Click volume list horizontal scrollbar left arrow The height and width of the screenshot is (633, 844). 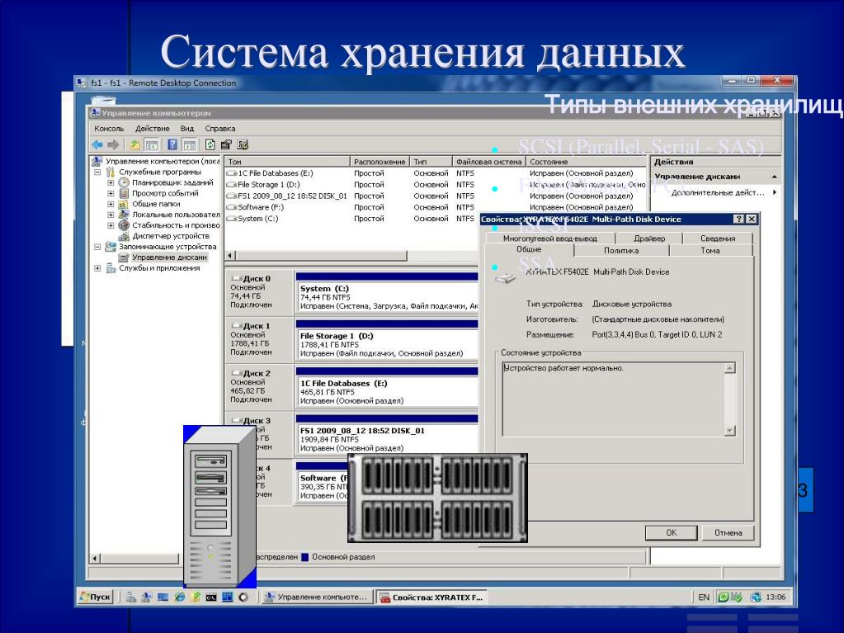click(230, 256)
